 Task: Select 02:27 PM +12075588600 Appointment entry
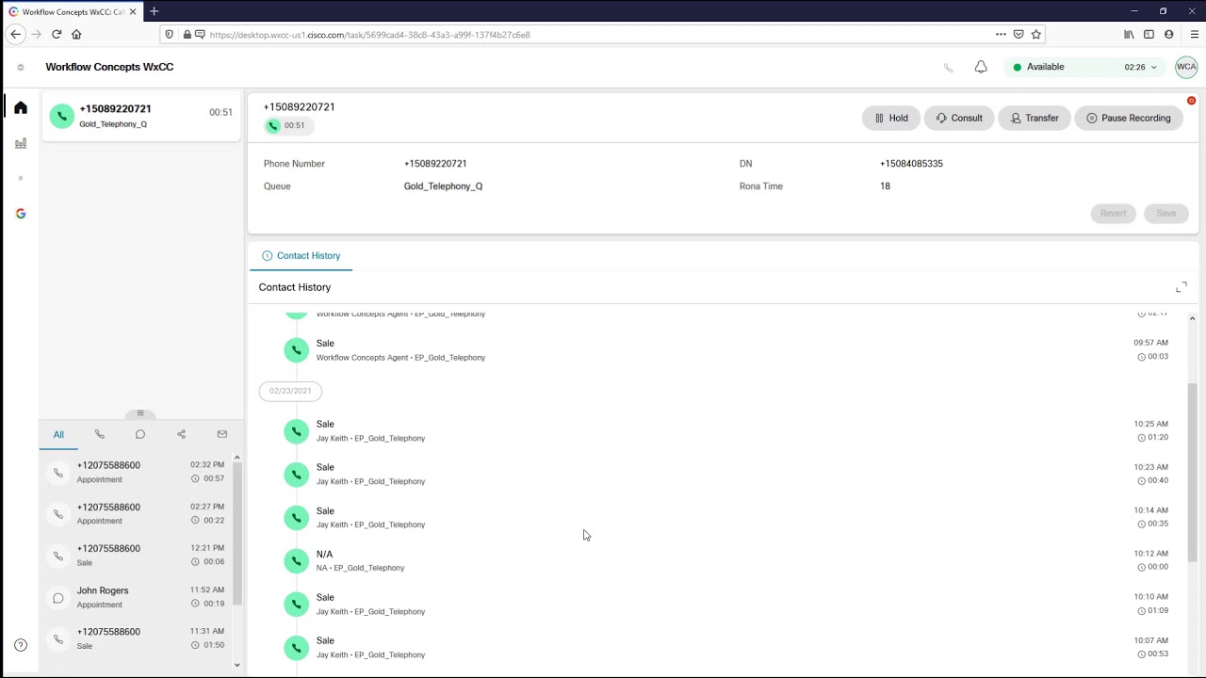(x=137, y=513)
